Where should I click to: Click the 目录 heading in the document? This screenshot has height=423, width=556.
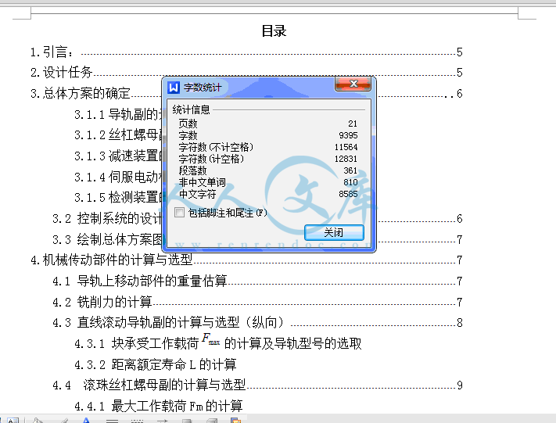click(274, 30)
